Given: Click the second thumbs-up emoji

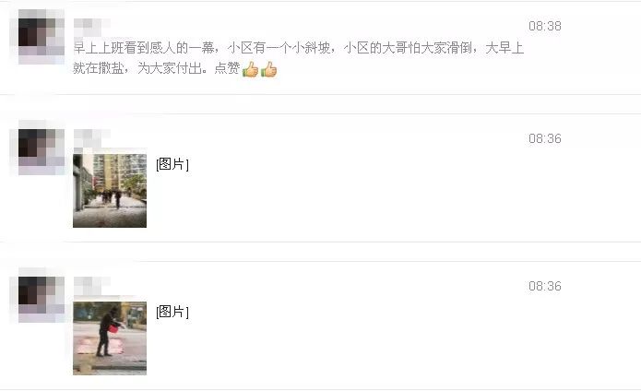Looking at the screenshot, I should pyautogui.click(x=268, y=69).
